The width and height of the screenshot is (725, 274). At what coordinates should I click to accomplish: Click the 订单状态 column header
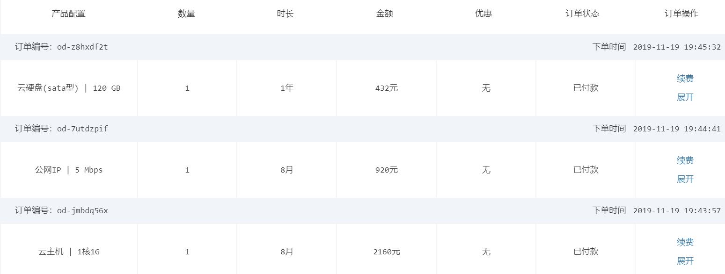click(x=582, y=14)
